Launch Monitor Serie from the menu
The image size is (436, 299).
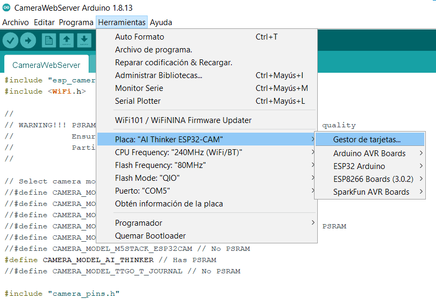coord(139,88)
